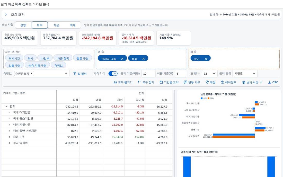Open the 금액 단위 백만원 dropdown
The image size is (283, 177).
245,73
